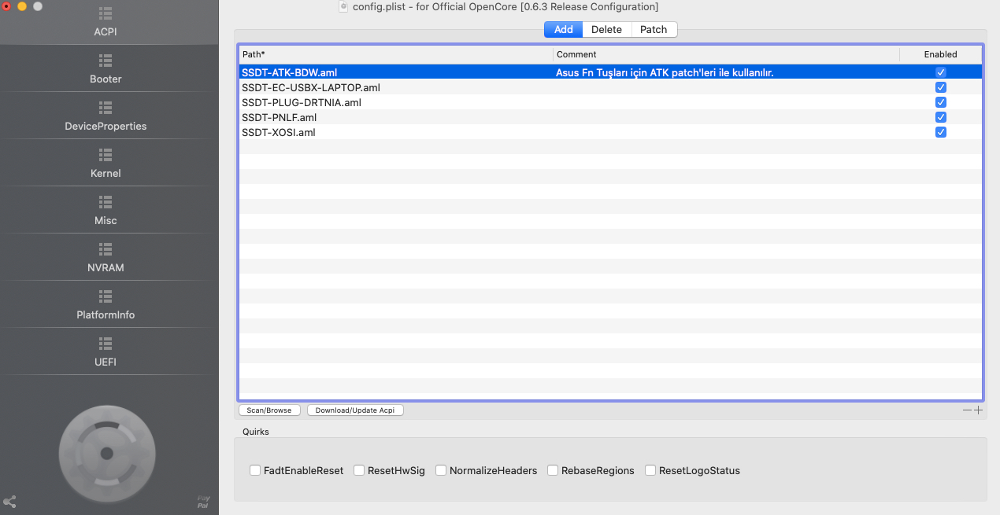Enable the FadtEnableReset quirk
This screenshot has height=515, width=1000.
[255, 470]
